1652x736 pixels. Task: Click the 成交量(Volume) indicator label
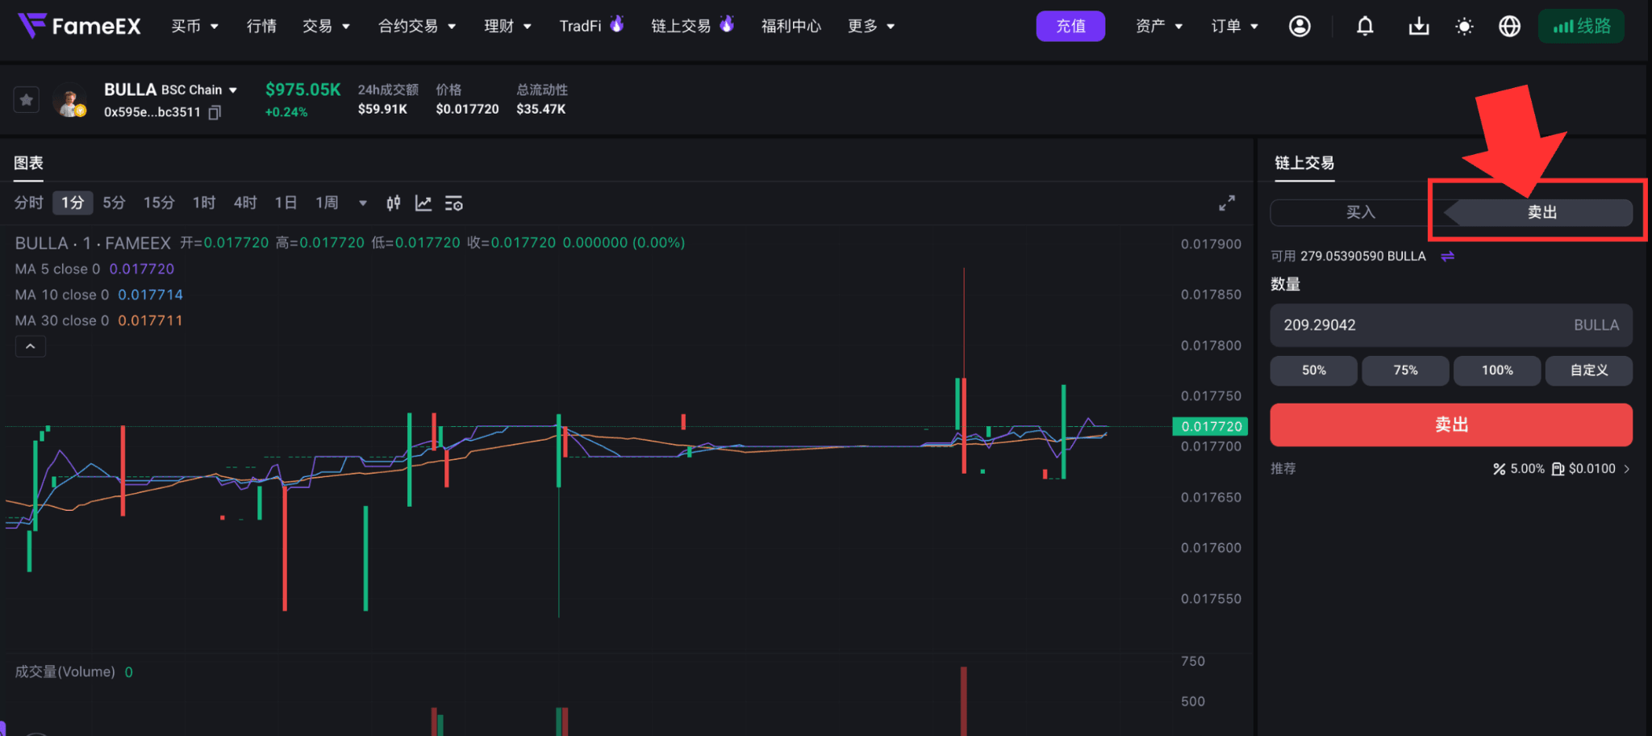coord(65,671)
